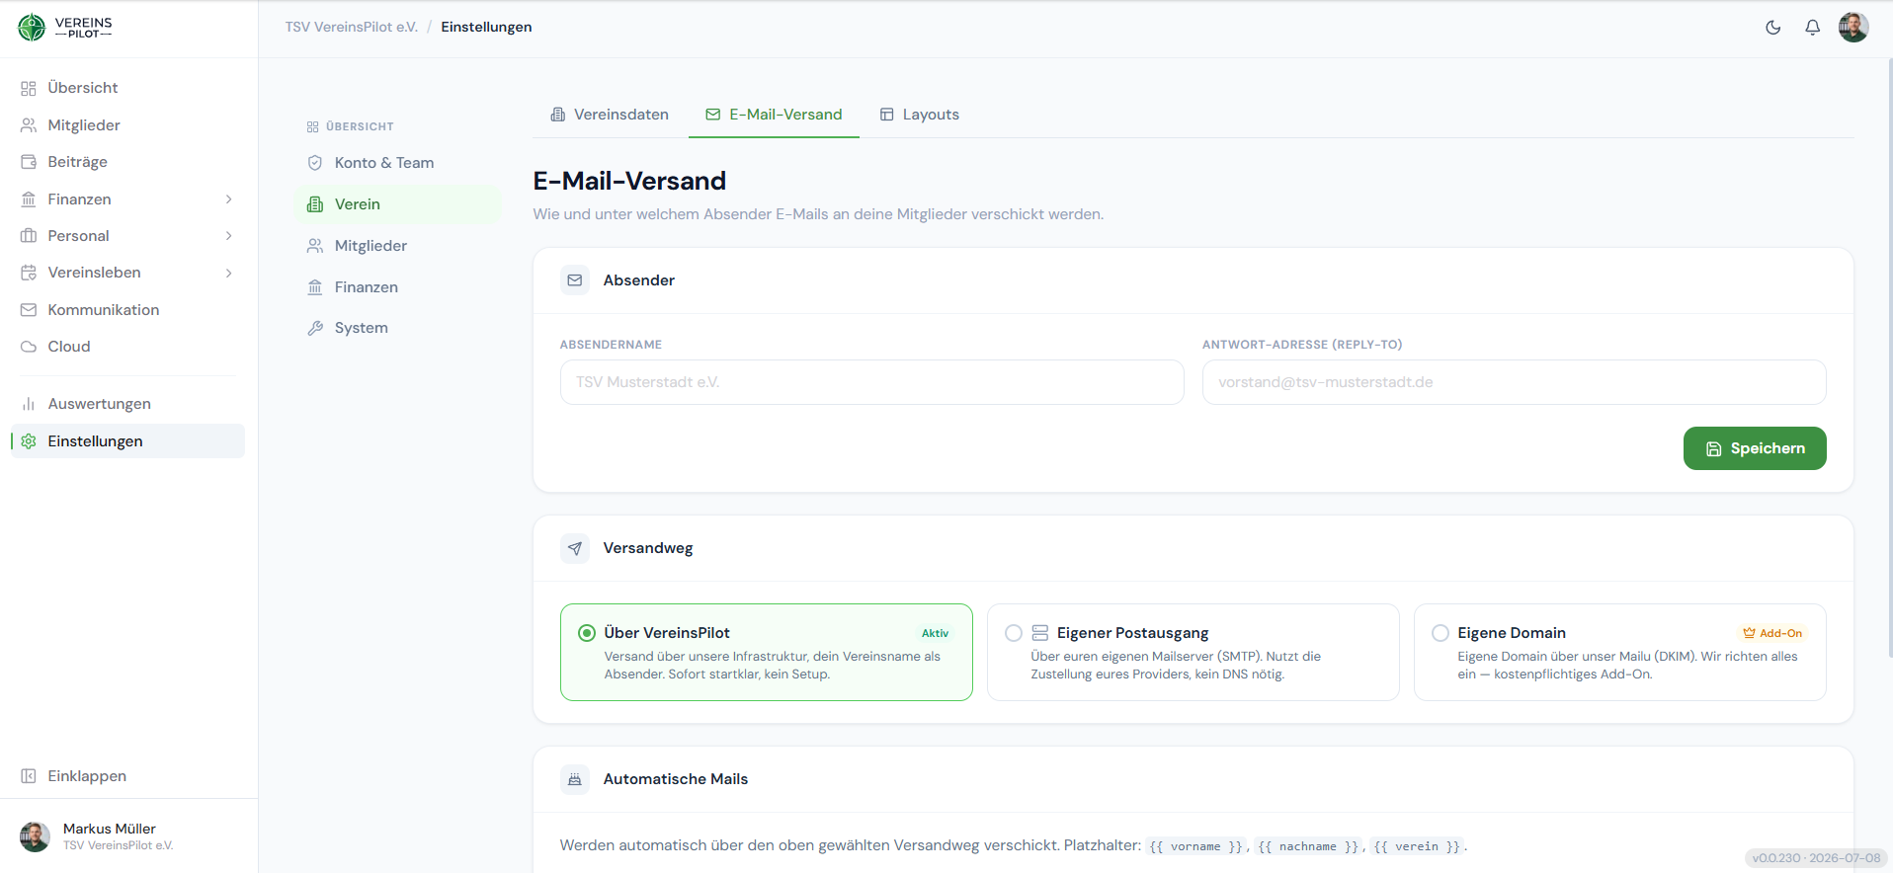
Task: Click the Absender envelope icon in card header
Action: pos(575,280)
